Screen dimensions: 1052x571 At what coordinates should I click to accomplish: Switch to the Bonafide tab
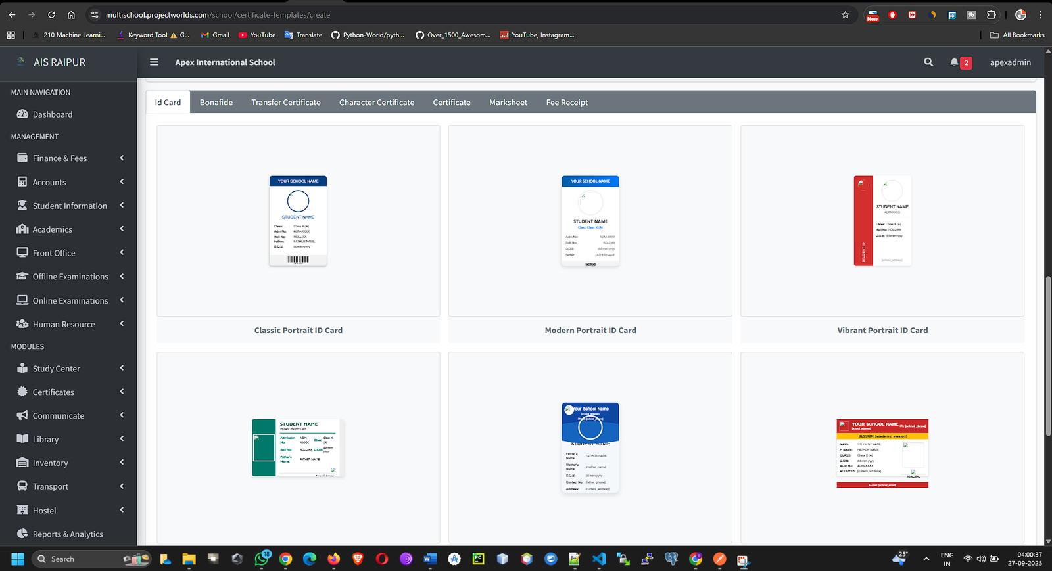coord(216,103)
